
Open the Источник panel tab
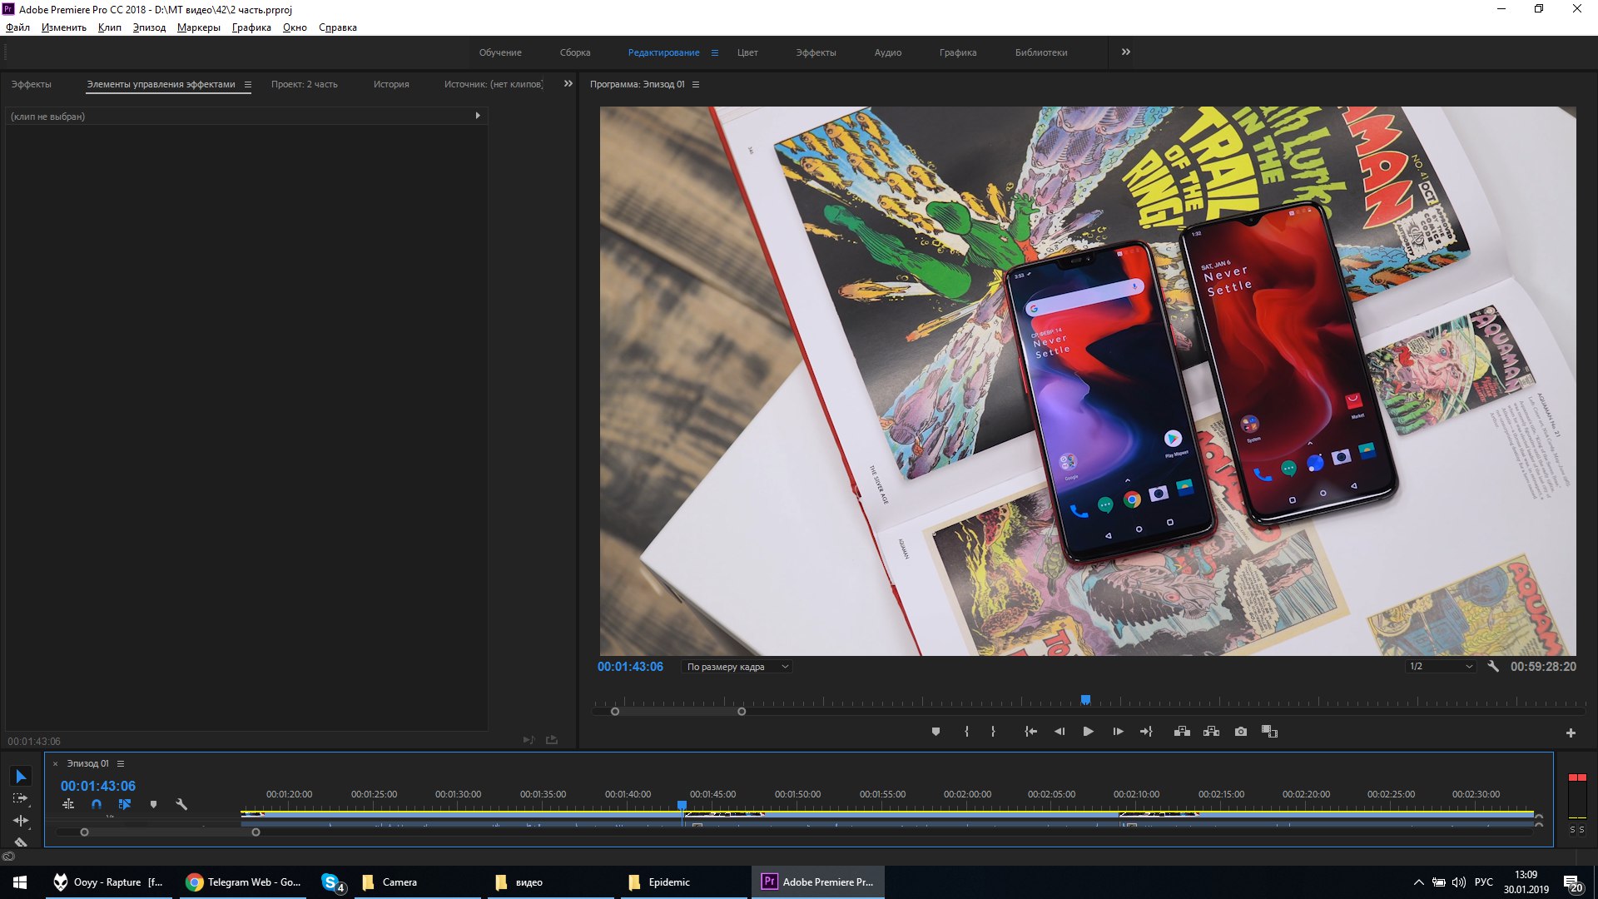494,84
